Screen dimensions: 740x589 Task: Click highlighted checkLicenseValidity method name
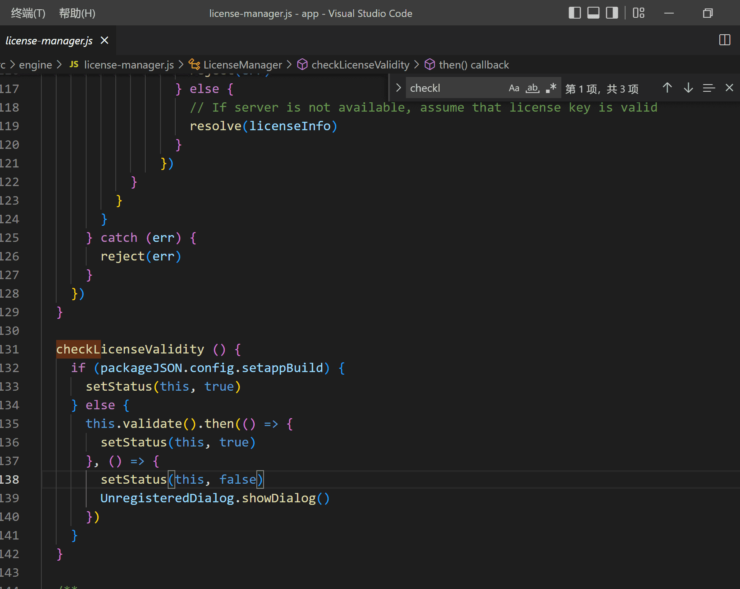click(130, 349)
